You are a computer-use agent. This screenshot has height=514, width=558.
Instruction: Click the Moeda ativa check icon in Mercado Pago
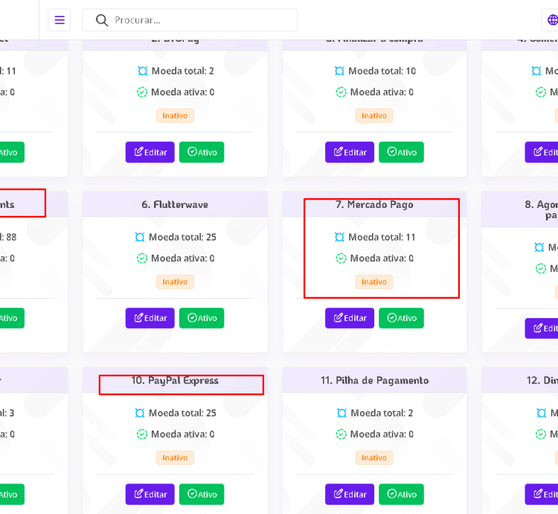[x=341, y=258]
